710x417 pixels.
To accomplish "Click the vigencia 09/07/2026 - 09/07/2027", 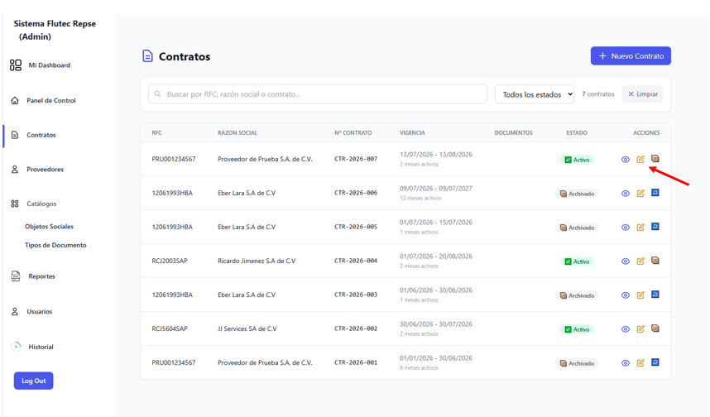I will (436, 189).
